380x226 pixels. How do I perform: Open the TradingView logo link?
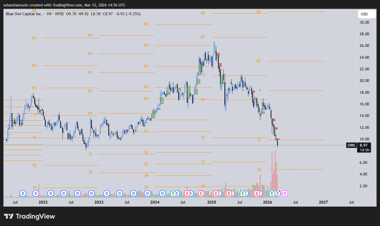29,216
